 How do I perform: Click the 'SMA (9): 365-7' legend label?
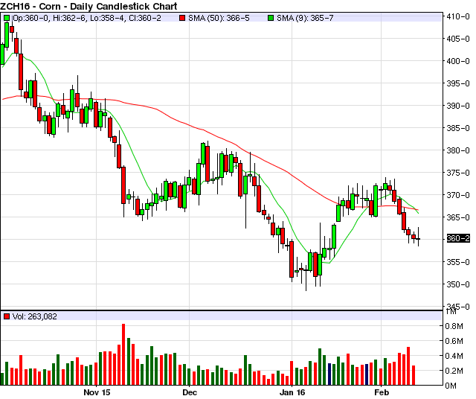[x=305, y=18]
